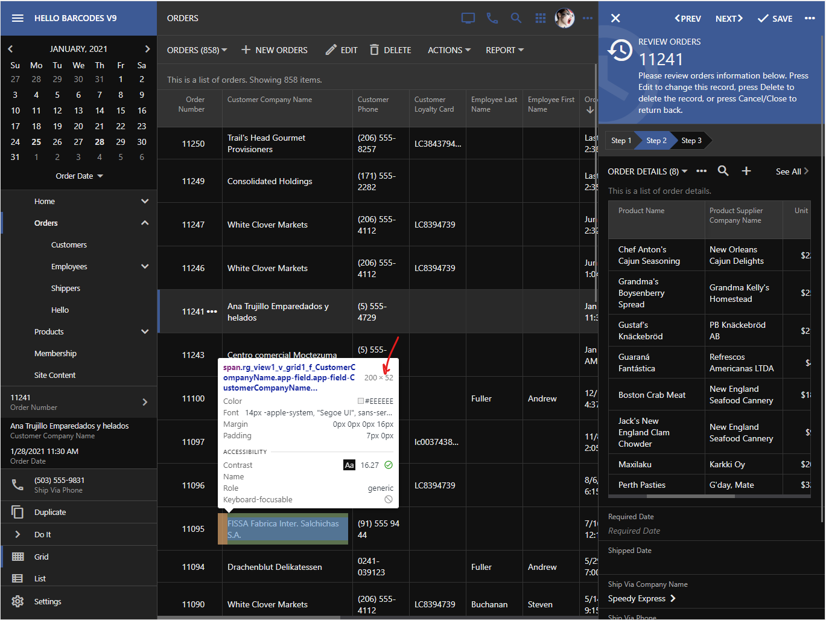Expand the Order Date dropdown
Screen dimensions: 826x620
79,176
